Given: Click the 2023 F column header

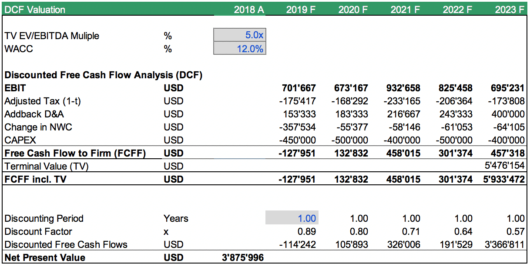Looking at the screenshot, I should pos(510,9).
